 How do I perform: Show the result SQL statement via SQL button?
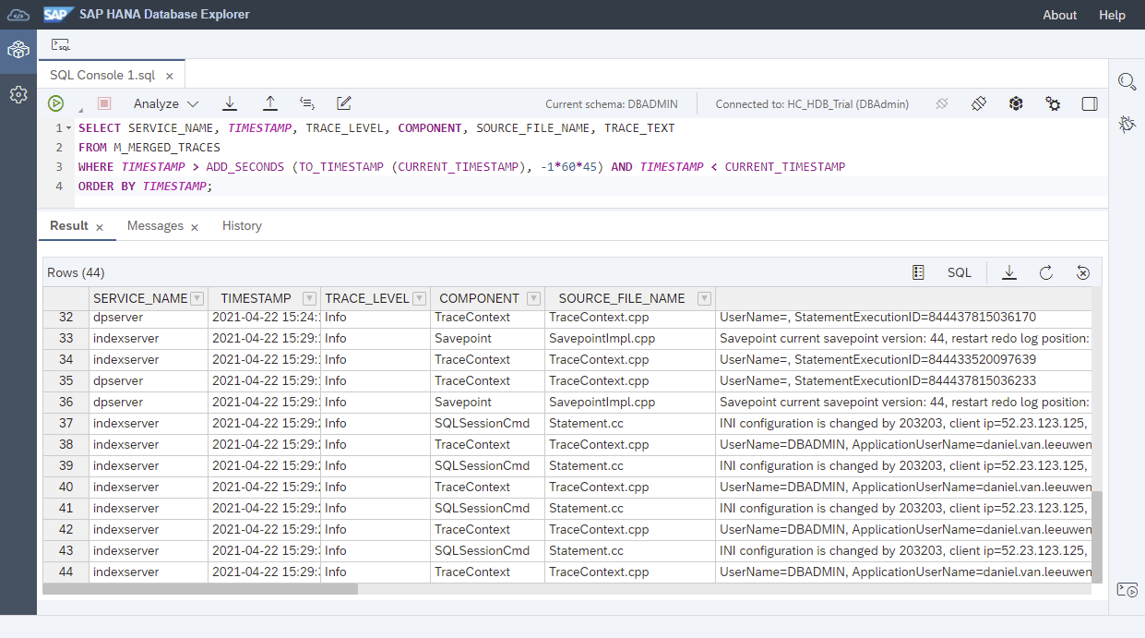tap(960, 272)
